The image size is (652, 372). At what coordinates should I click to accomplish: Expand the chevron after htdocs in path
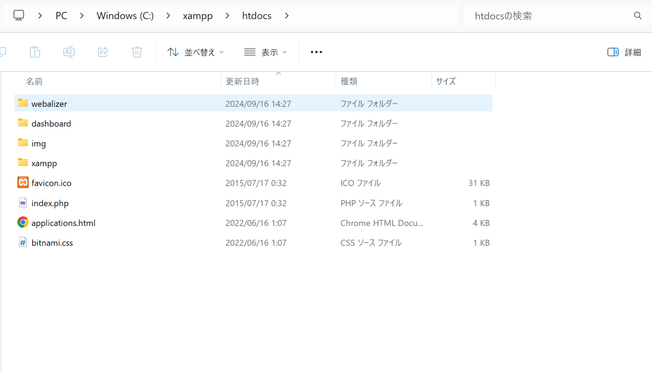click(287, 16)
